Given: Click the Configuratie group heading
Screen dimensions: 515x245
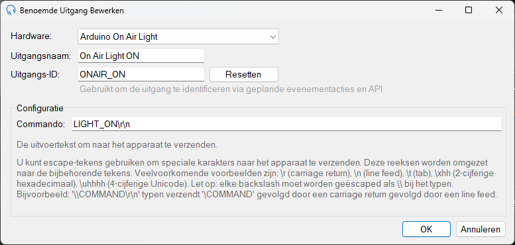Looking at the screenshot, I should (x=40, y=108).
